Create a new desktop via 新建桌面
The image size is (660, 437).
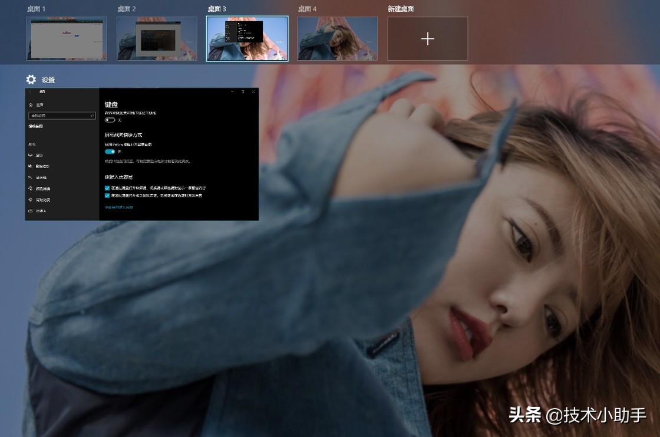tap(427, 38)
